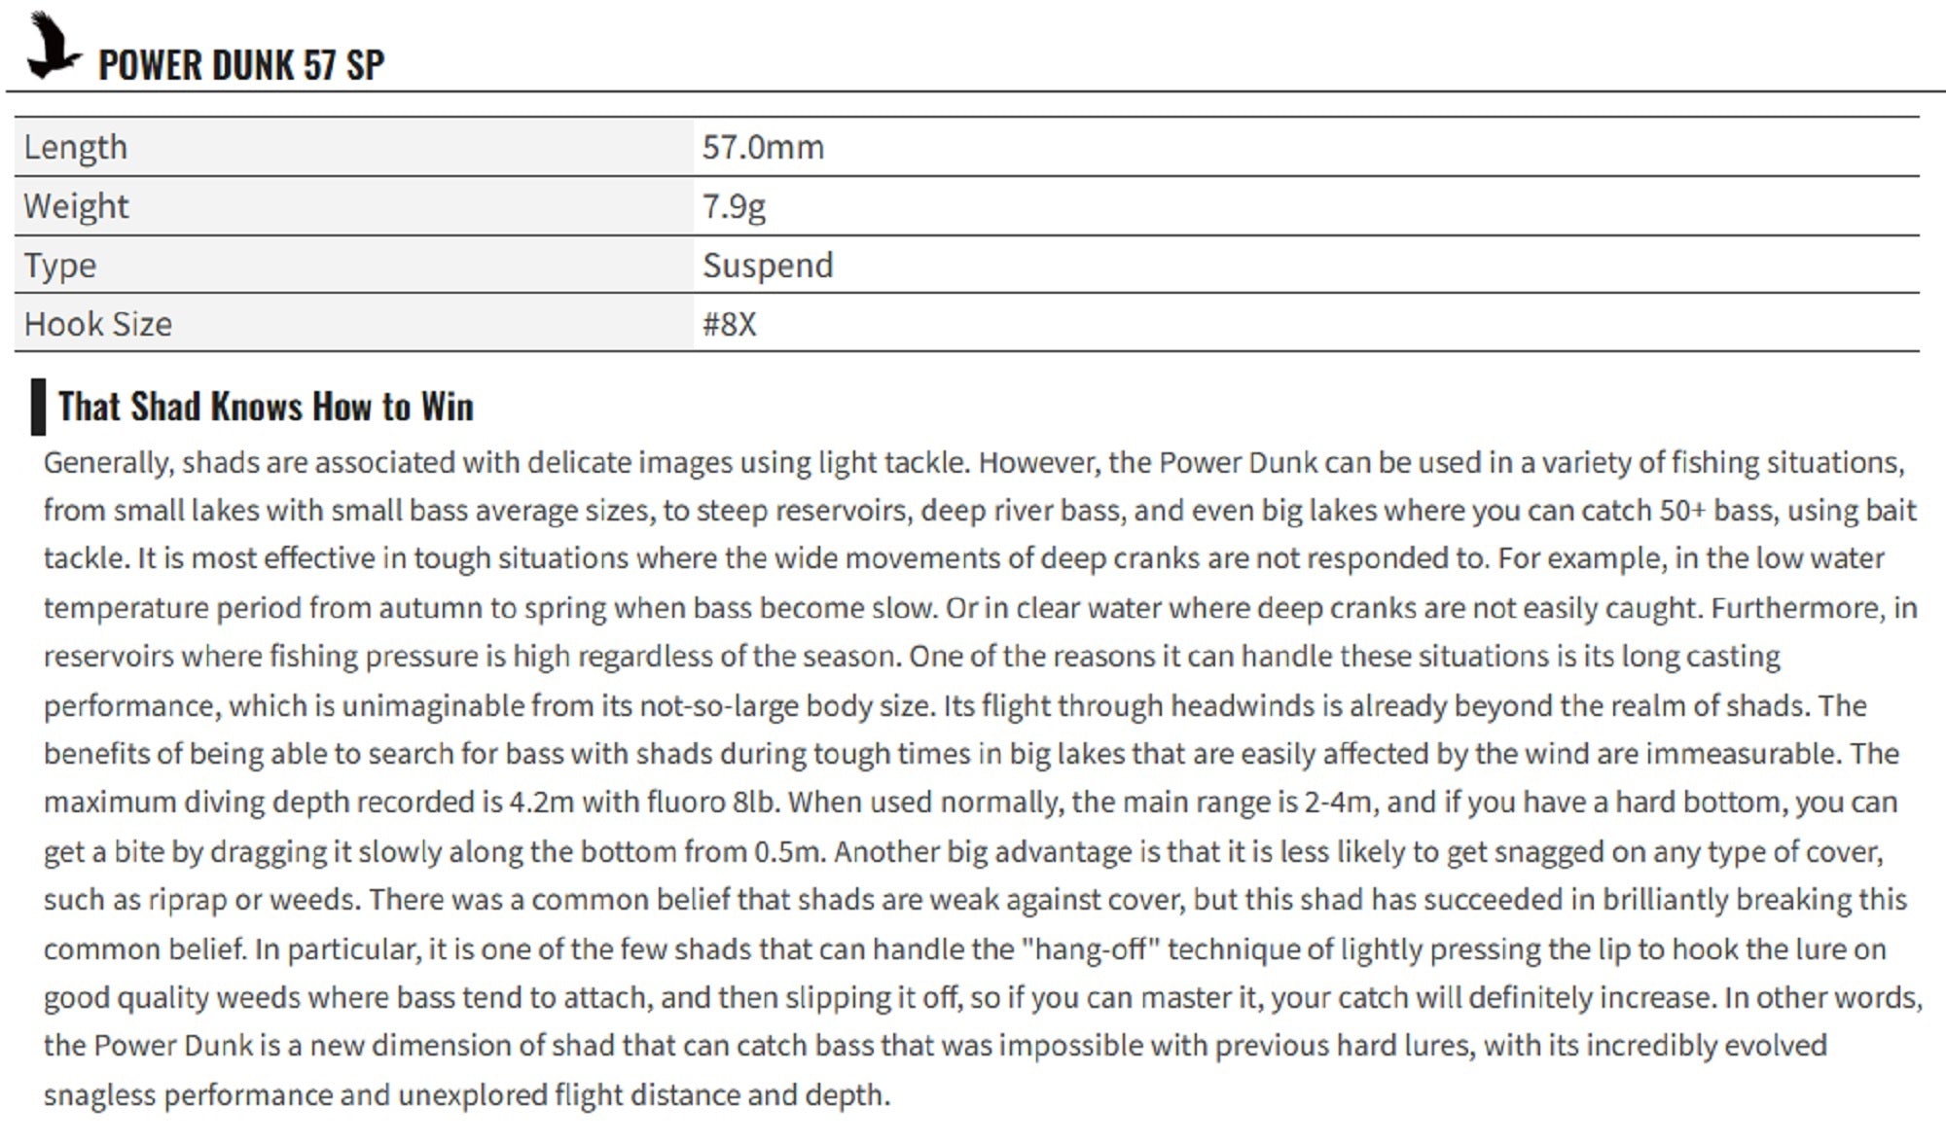Click the Suspend type value
The height and width of the screenshot is (1144, 1946).
pyautogui.click(x=768, y=265)
